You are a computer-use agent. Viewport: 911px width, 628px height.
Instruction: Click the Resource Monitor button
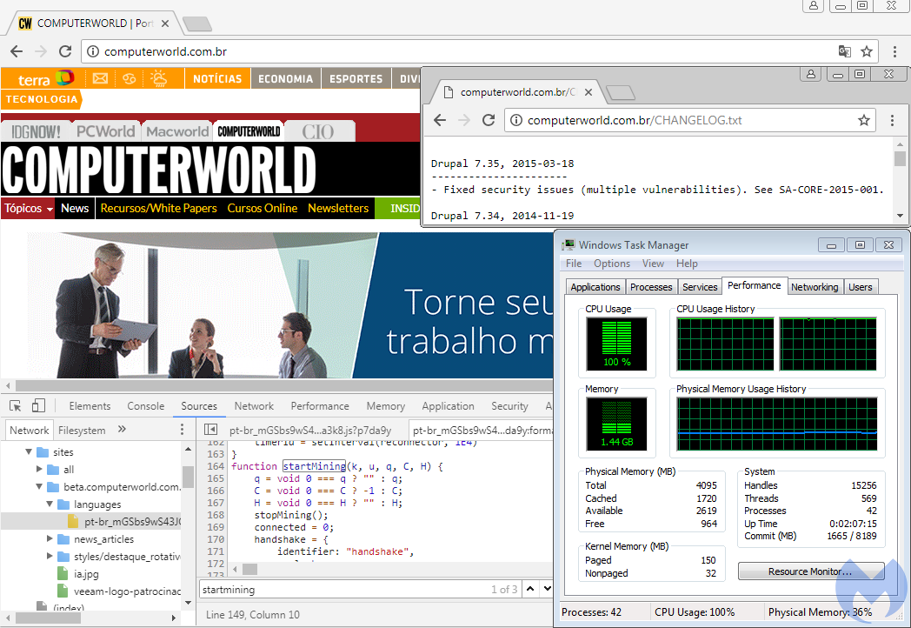click(x=810, y=571)
